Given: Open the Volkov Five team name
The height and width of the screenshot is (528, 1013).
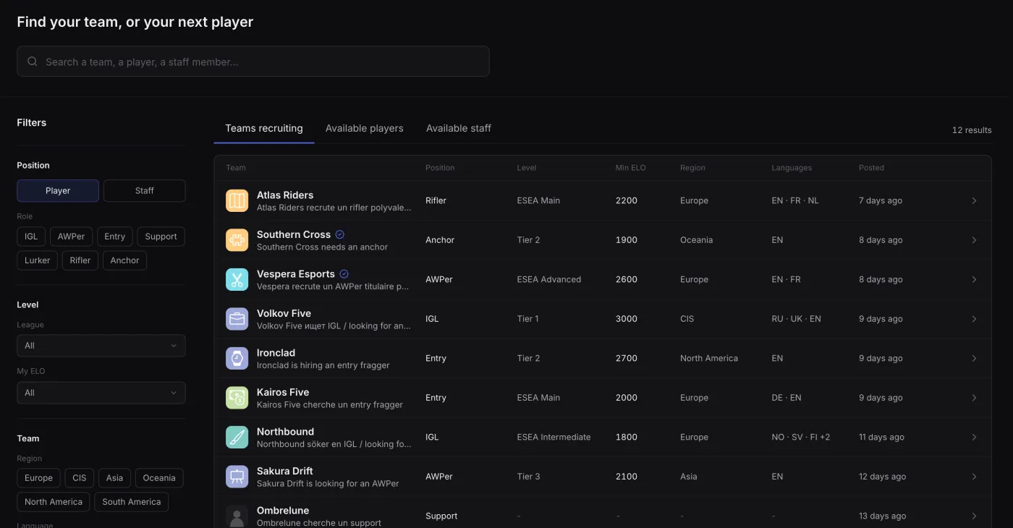Looking at the screenshot, I should tap(284, 313).
